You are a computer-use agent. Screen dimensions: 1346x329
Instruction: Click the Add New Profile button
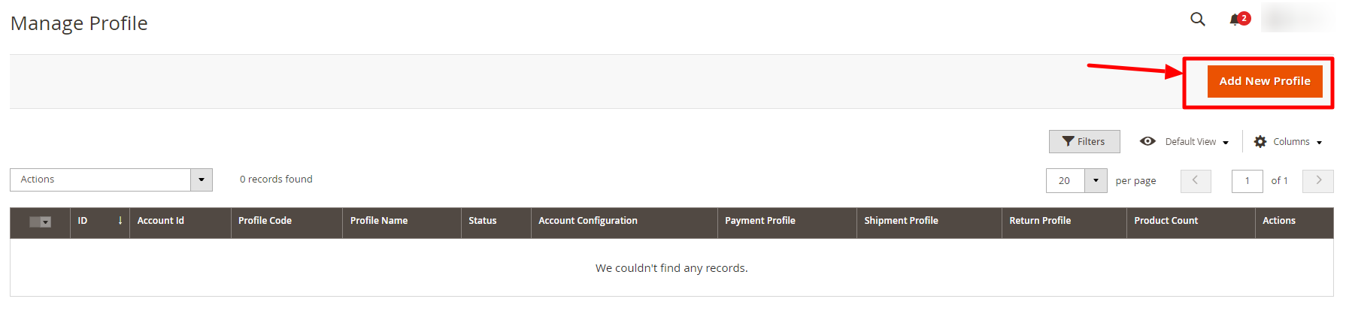pyautogui.click(x=1265, y=81)
